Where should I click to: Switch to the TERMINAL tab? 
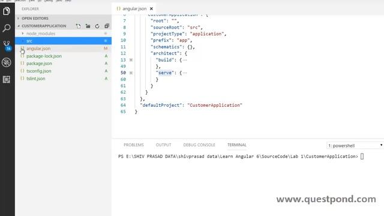tap(237, 145)
